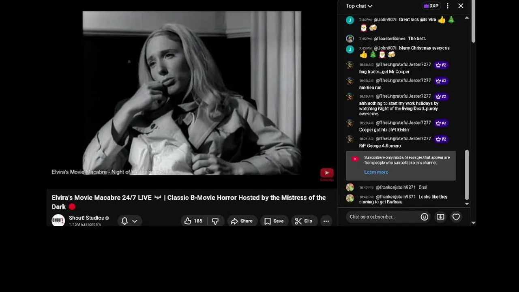Click the 'coming to get Barbara' message
This screenshot has width=519, height=292.
click(403, 199)
